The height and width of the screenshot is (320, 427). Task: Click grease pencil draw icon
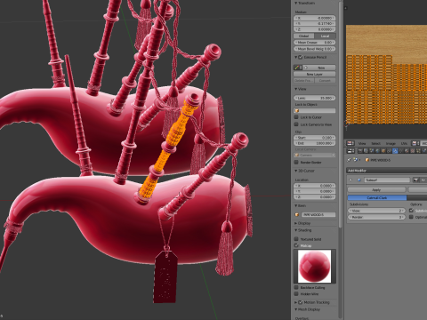tap(296, 68)
